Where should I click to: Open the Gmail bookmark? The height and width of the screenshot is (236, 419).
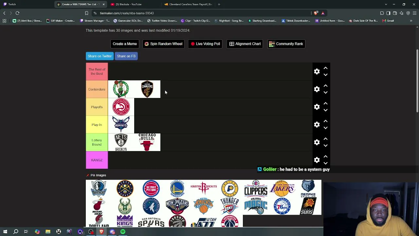(388, 21)
